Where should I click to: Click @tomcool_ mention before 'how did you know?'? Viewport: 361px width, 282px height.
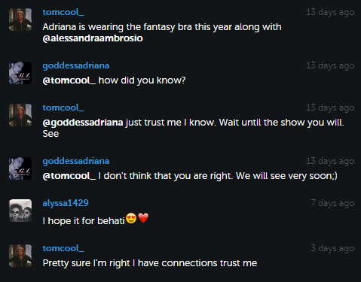69,80
